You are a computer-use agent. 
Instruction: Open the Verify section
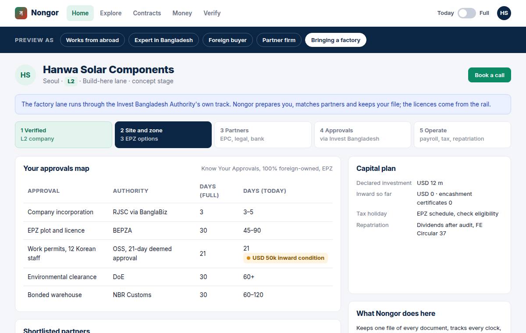(x=212, y=13)
